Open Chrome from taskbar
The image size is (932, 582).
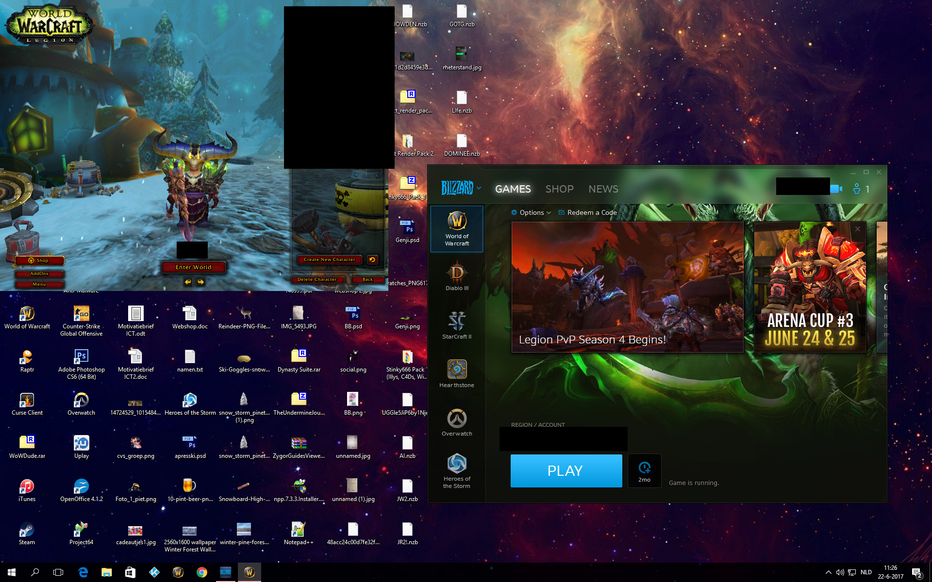[x=201, y=572]
